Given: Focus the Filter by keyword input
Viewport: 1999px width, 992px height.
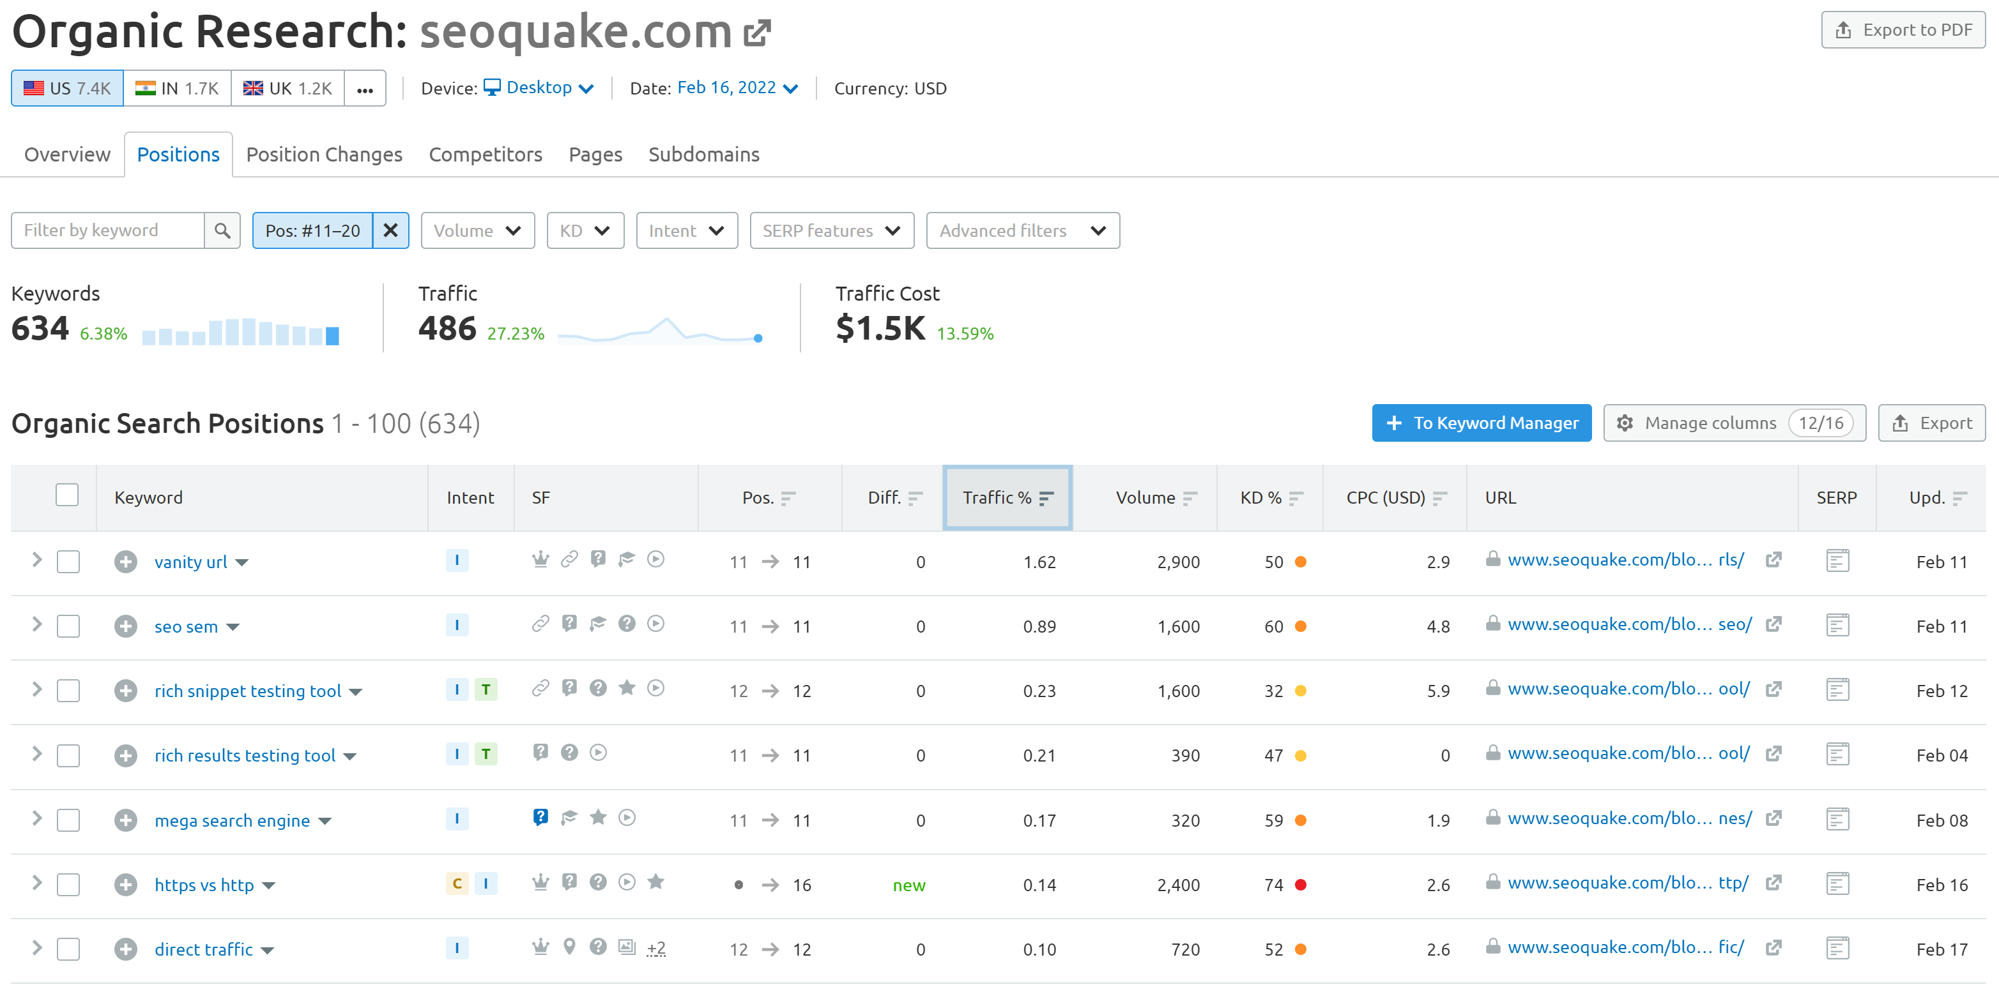Looking at the screenshot, I should pyautogui.click(x=108, y=230).
